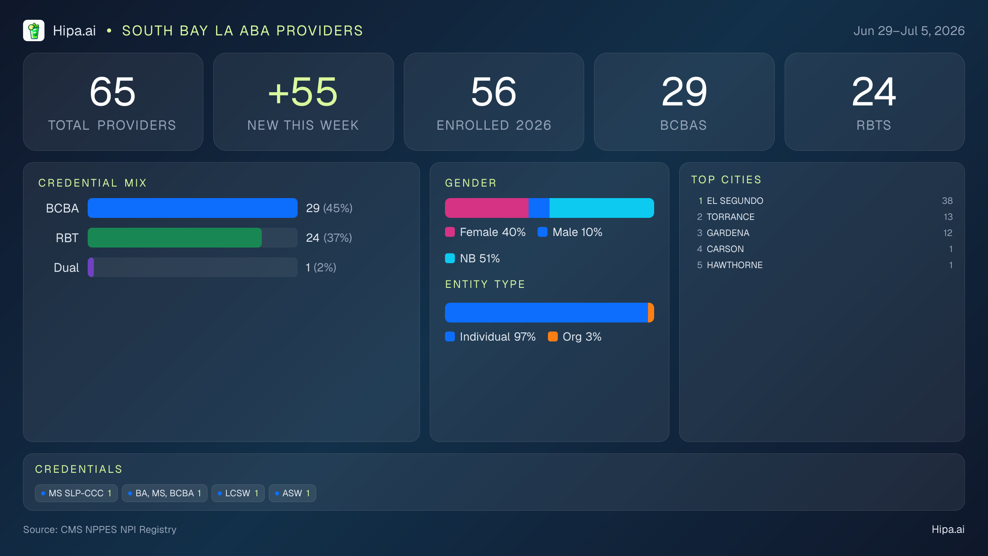Viewport: 988px width, 556px height.
Task: Click the LCSW credential chip
Action: point(238,493)
